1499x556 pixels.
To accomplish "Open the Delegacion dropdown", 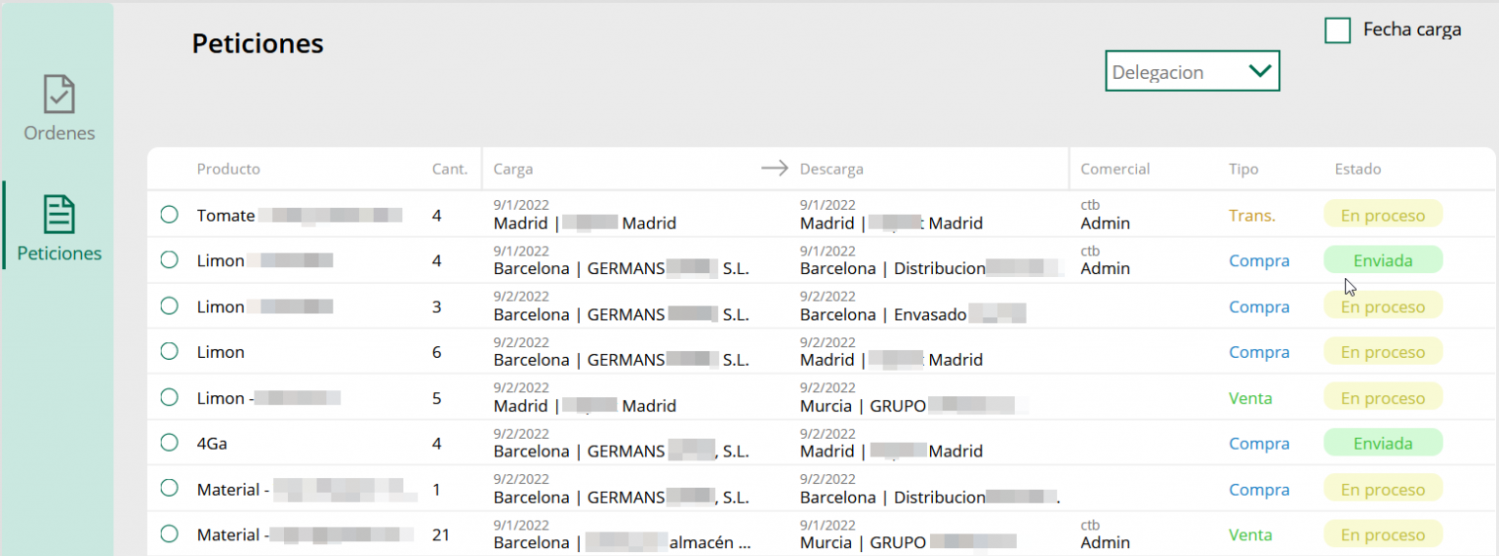I will click(x=1191, y=71).
